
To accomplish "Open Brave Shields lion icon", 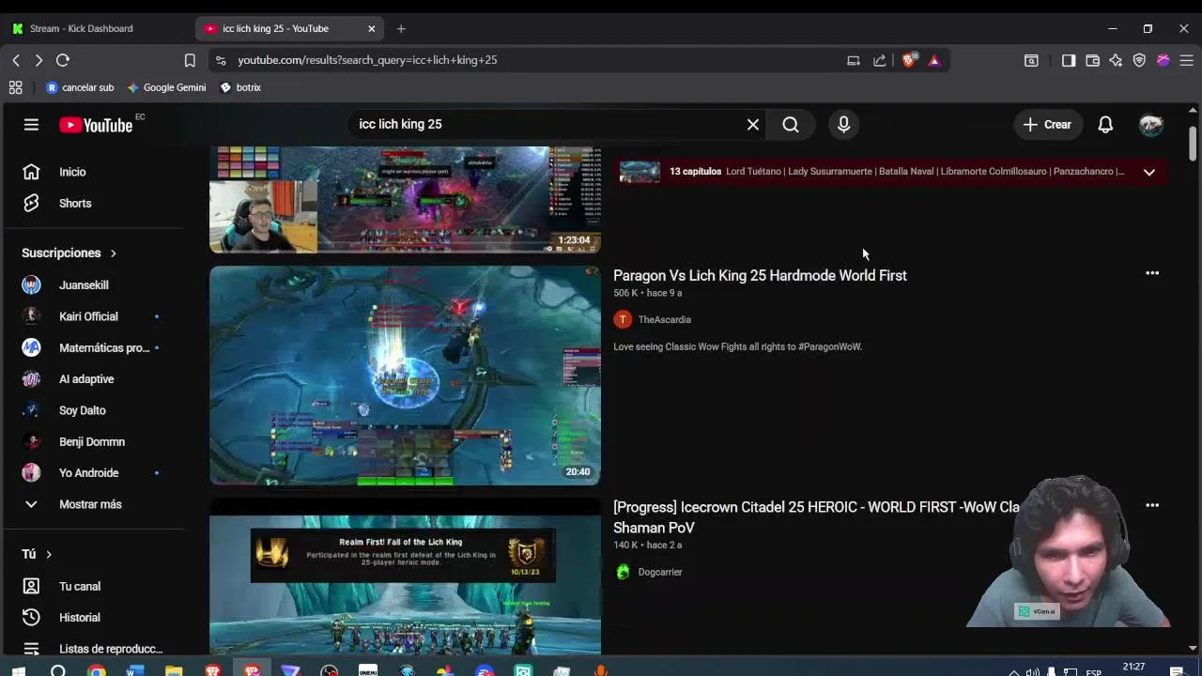I will pyautogui.click(x=909, y=60).
